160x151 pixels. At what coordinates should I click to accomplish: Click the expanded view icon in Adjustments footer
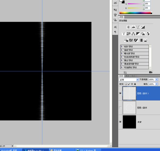point(125,73)
